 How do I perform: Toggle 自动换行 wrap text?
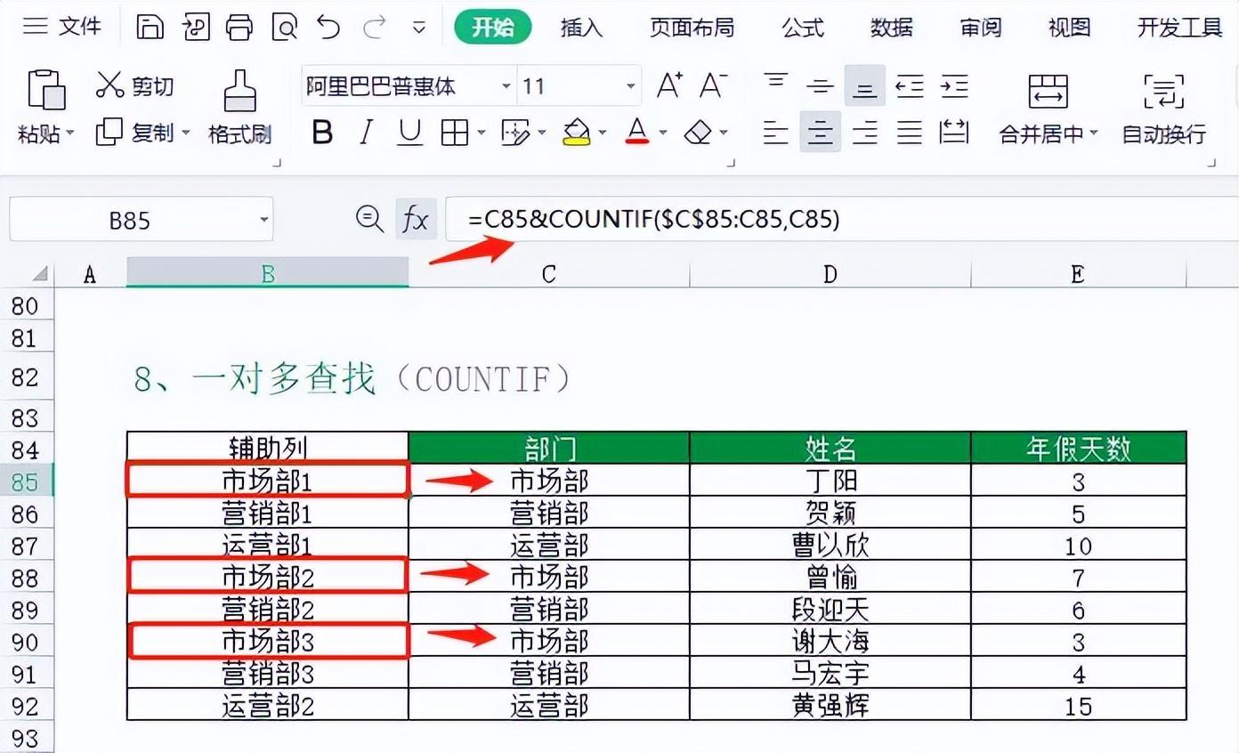[1164, 109]
